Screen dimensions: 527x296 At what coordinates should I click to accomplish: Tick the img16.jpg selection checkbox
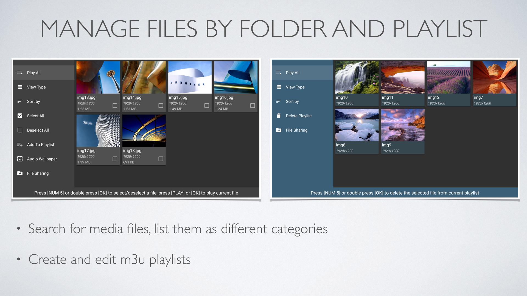253,106
